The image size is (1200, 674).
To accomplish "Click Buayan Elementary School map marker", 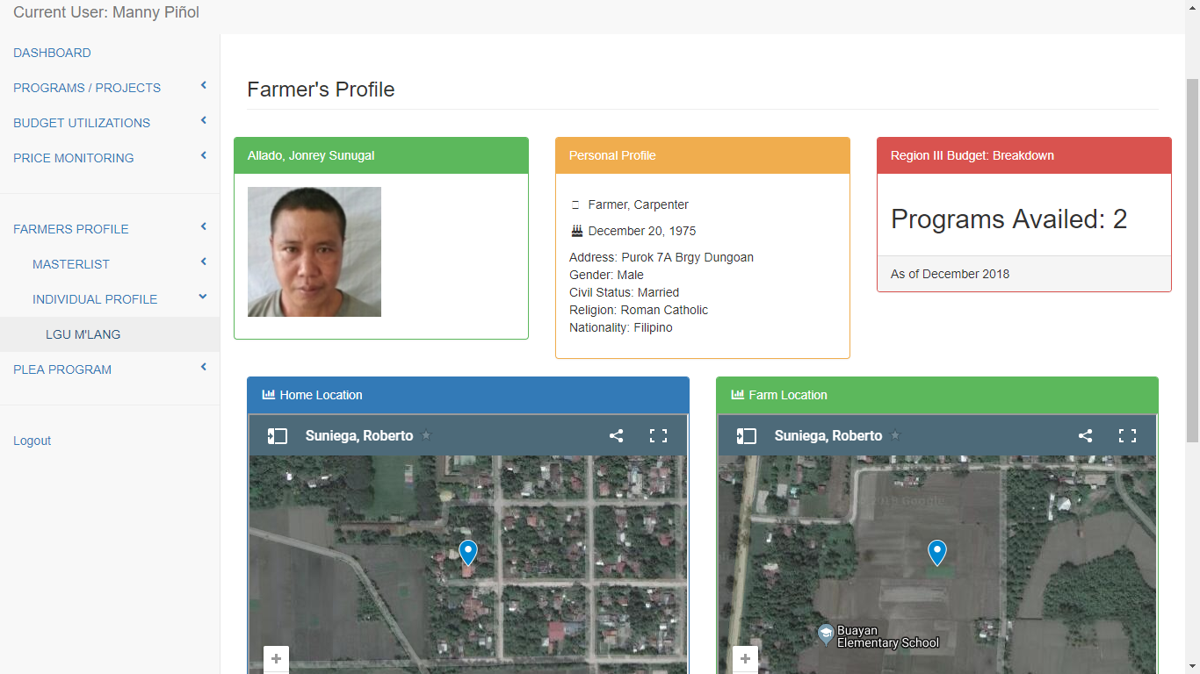I will (825, 634).
